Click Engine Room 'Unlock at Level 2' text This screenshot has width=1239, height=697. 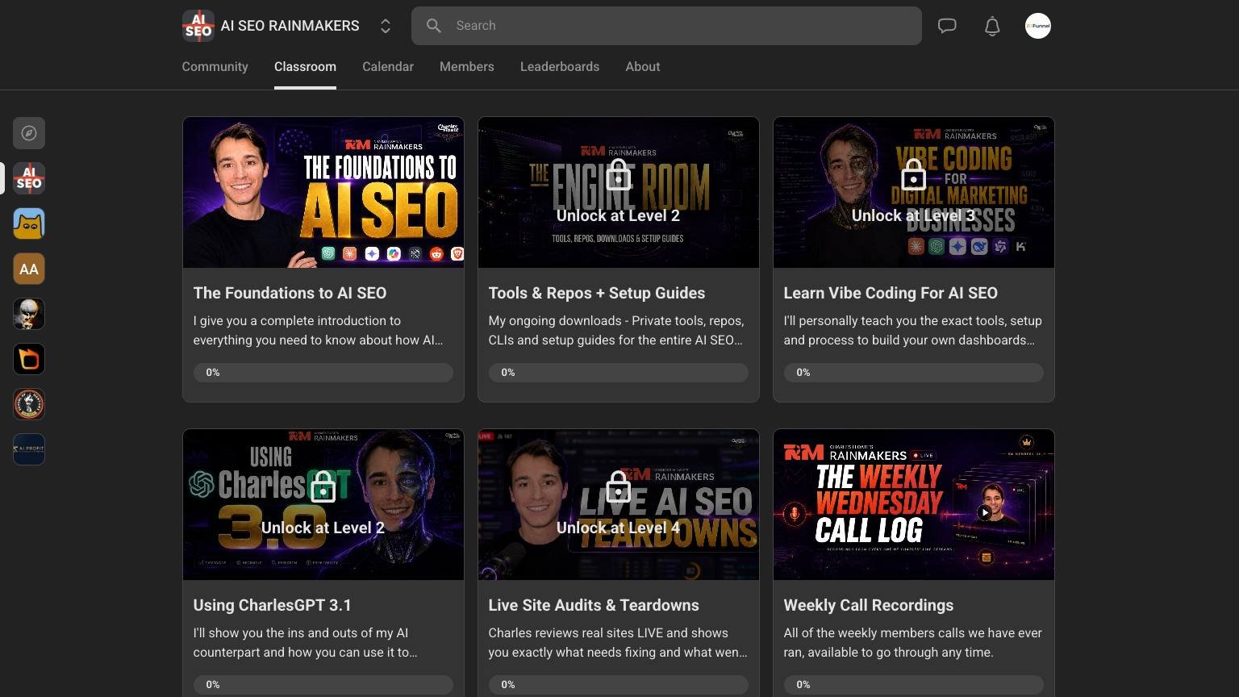tap(618, 215)
